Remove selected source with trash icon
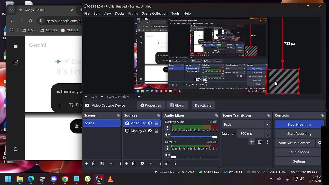The height and width of the screenshot is (185, 329). 134,163
